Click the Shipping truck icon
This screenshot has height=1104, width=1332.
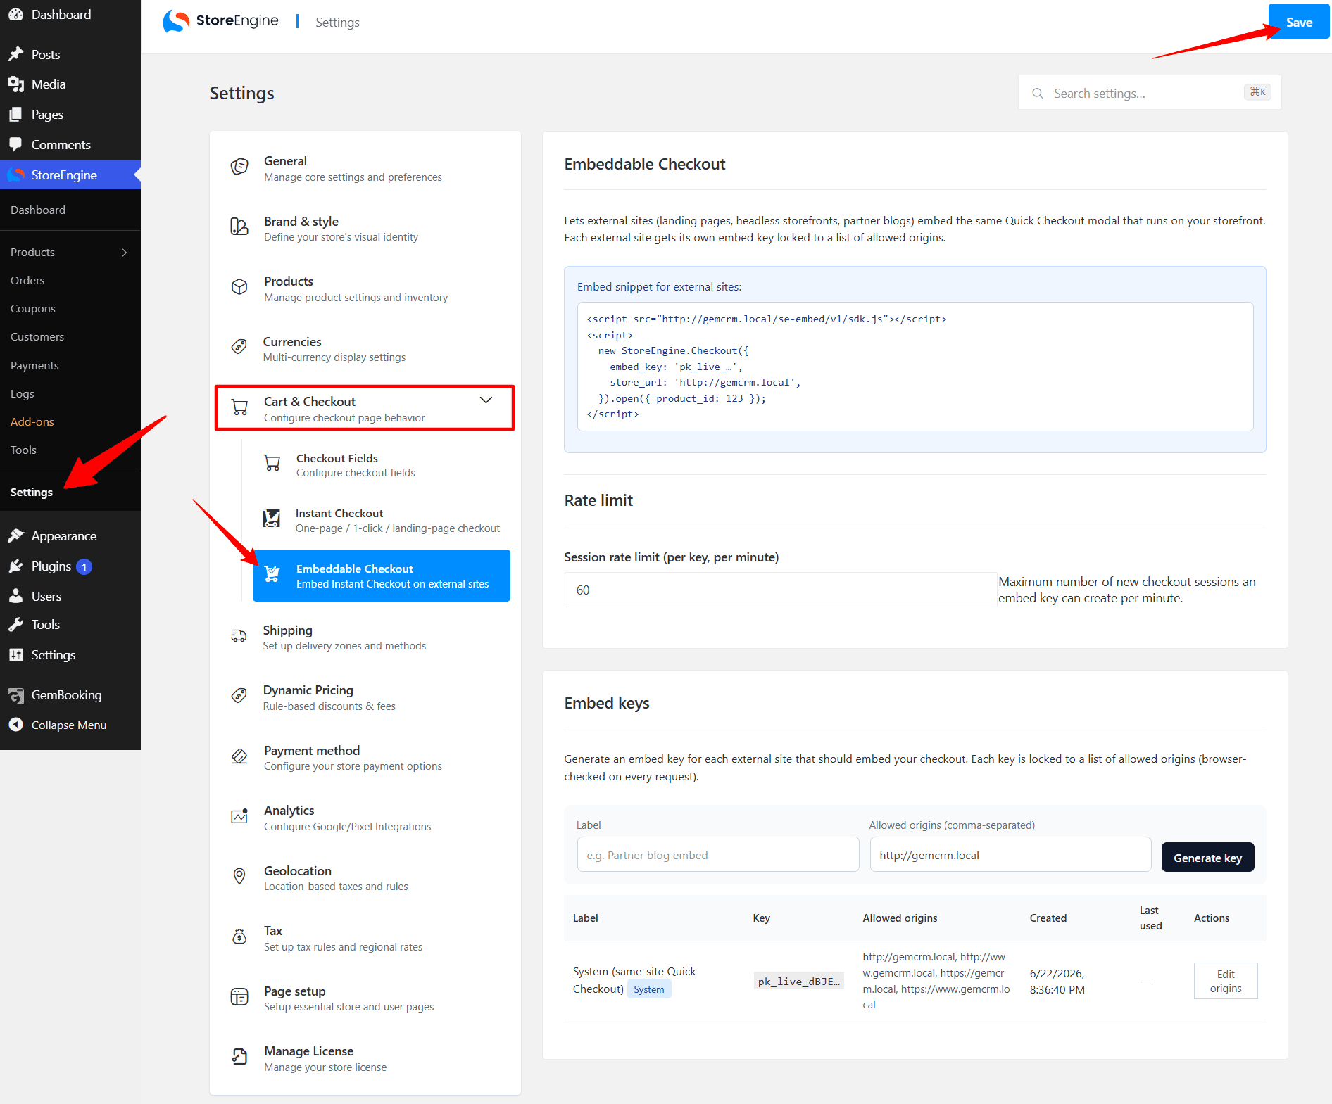(239, 636)
